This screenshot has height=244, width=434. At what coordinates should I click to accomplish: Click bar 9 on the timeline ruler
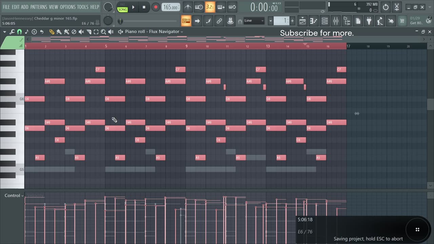click(186, 46)
